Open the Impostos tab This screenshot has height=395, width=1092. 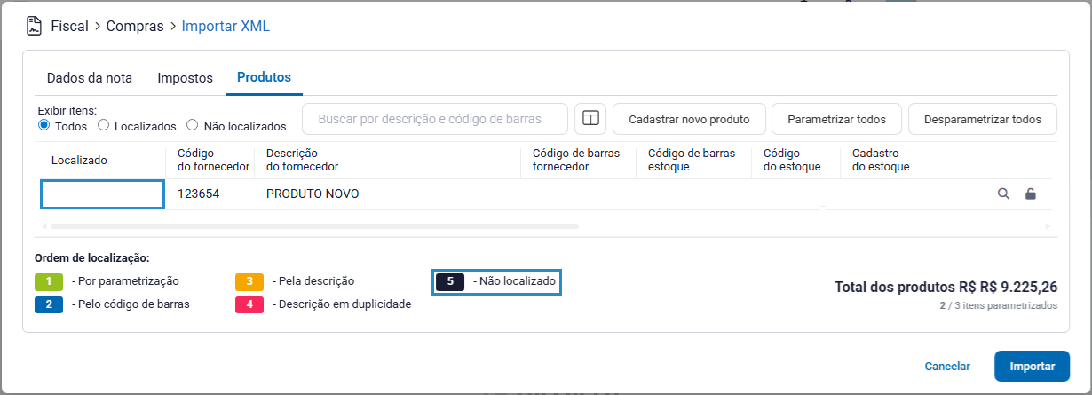185,78
